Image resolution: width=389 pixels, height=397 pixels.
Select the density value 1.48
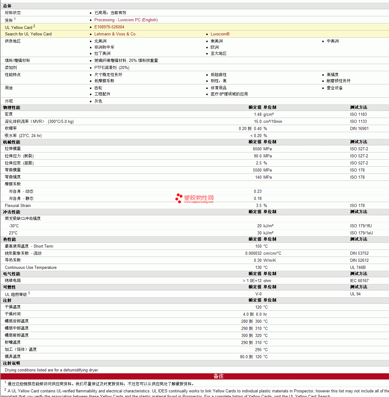pos(258,114)
